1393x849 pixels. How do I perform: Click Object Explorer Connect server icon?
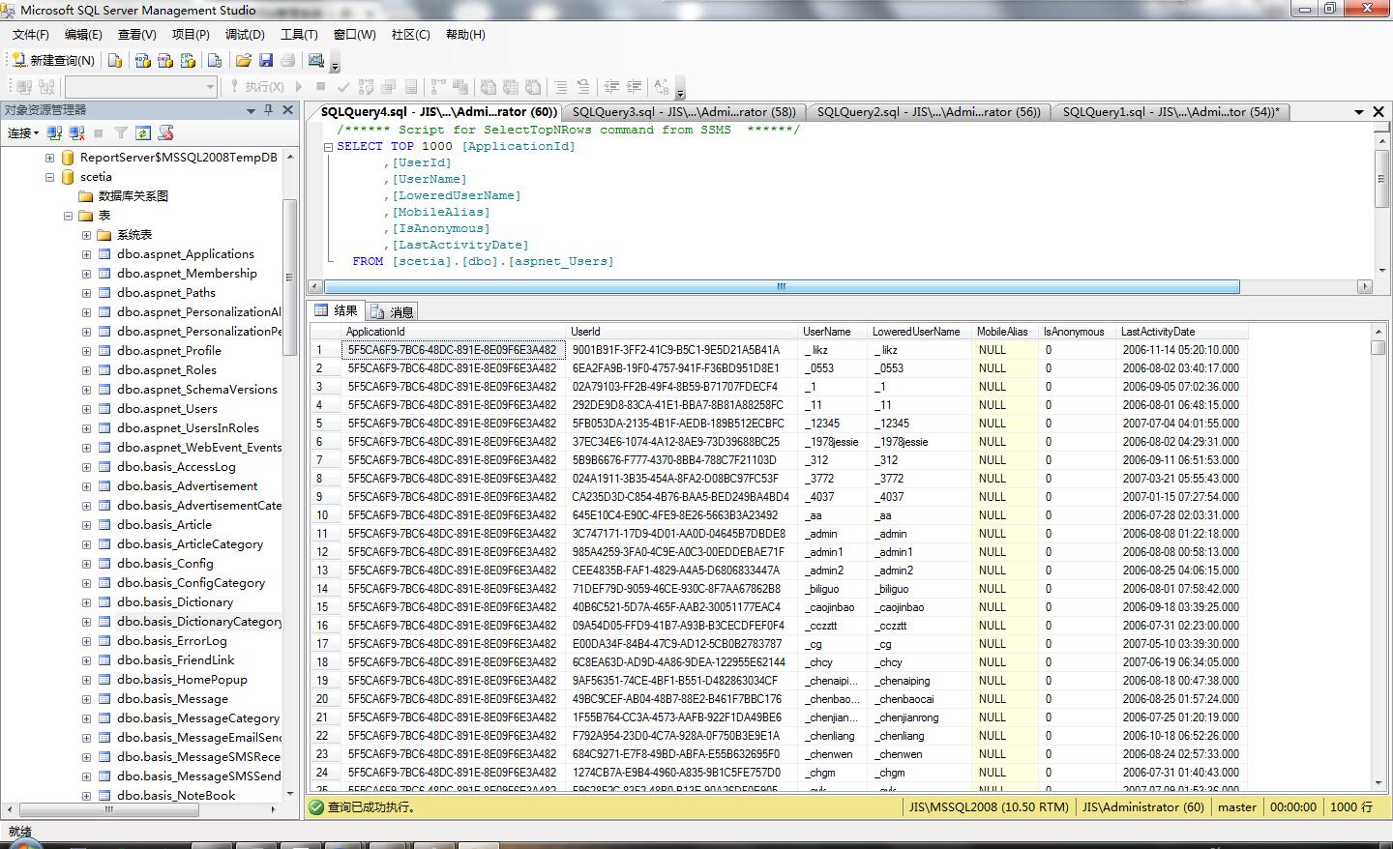coord(55,132)
